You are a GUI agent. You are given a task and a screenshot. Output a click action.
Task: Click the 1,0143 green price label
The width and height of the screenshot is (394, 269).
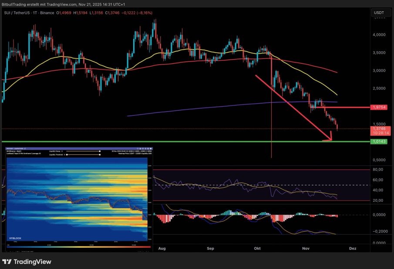coord(378,141)
